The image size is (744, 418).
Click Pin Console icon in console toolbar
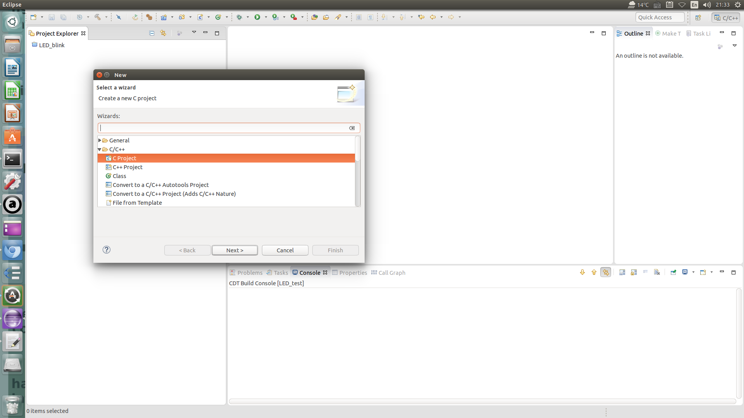pos(673,272)
